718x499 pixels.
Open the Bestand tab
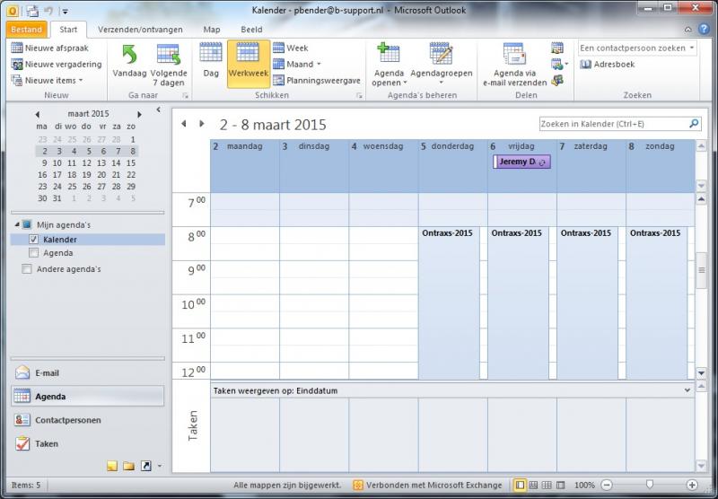[x=27, y=30]
